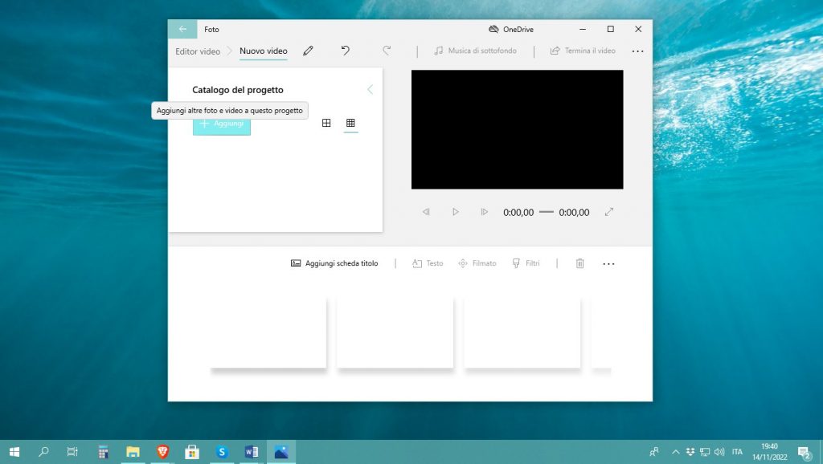Screen dimensions: 823x464
Task: Play the video preview
Action: 455,212
